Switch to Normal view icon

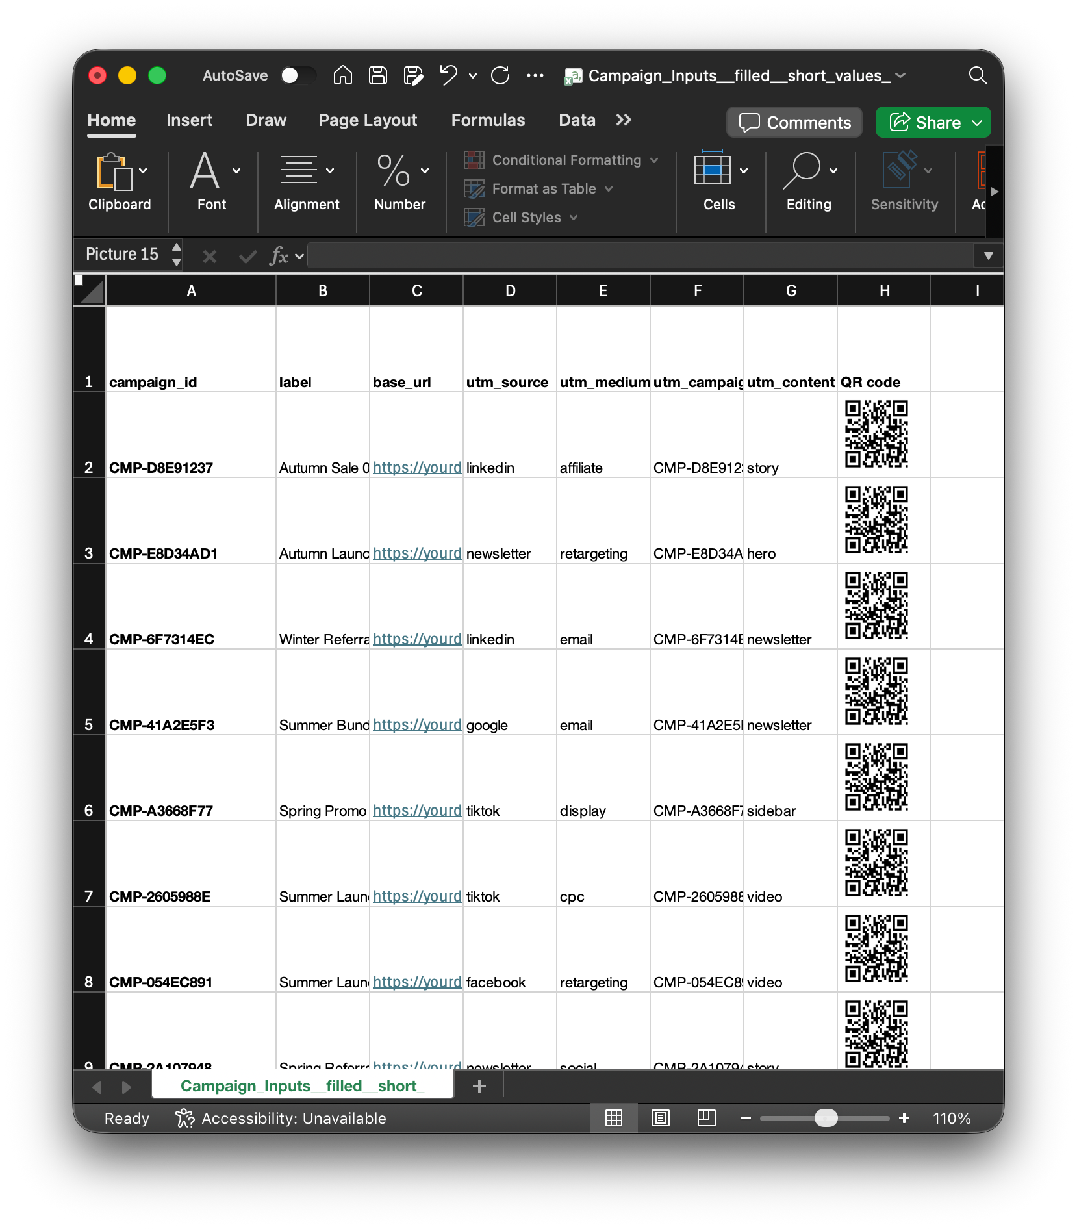(614, 1118)
